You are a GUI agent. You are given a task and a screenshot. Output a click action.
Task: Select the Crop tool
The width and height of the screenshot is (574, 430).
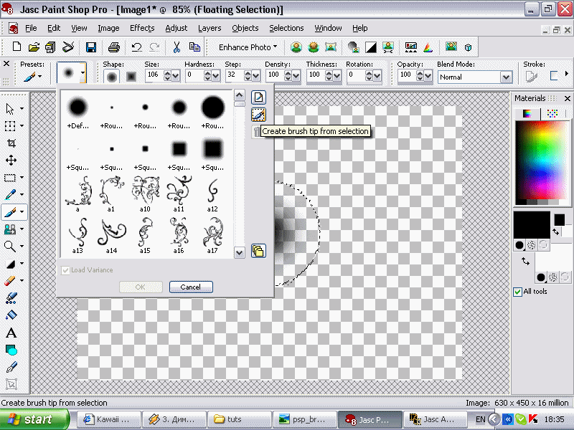[x=11, y=143]
